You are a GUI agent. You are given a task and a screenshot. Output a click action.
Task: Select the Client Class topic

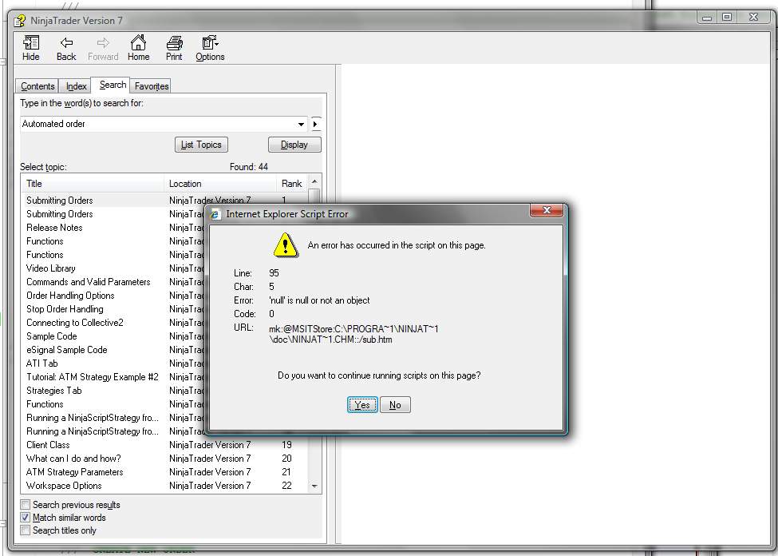(x=48, y=445)
